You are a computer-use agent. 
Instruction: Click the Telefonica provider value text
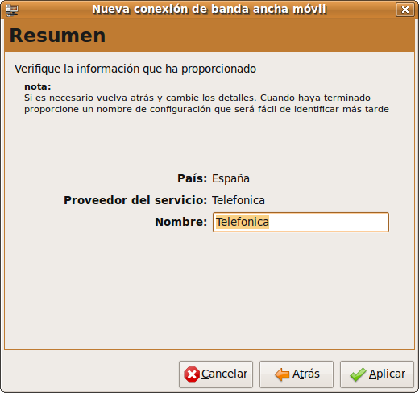tap(239, 200)
